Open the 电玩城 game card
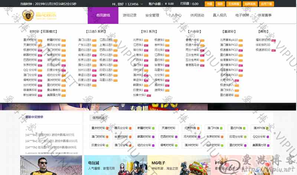297x175 pixels. pyautogui.click(x=115, y=165)
